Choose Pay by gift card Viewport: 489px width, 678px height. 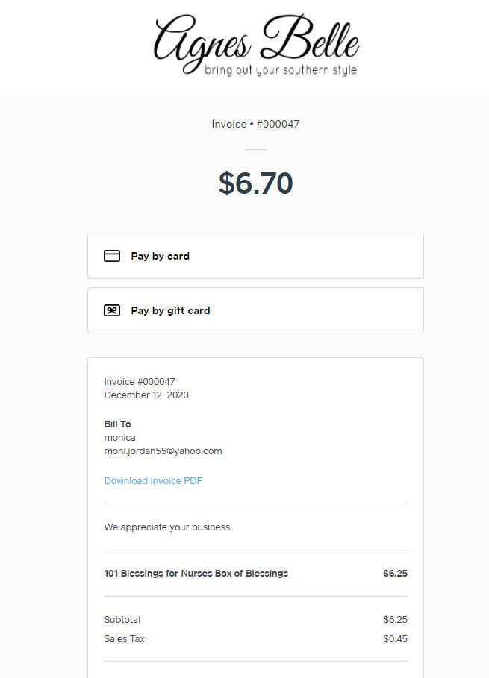(256, 310)
